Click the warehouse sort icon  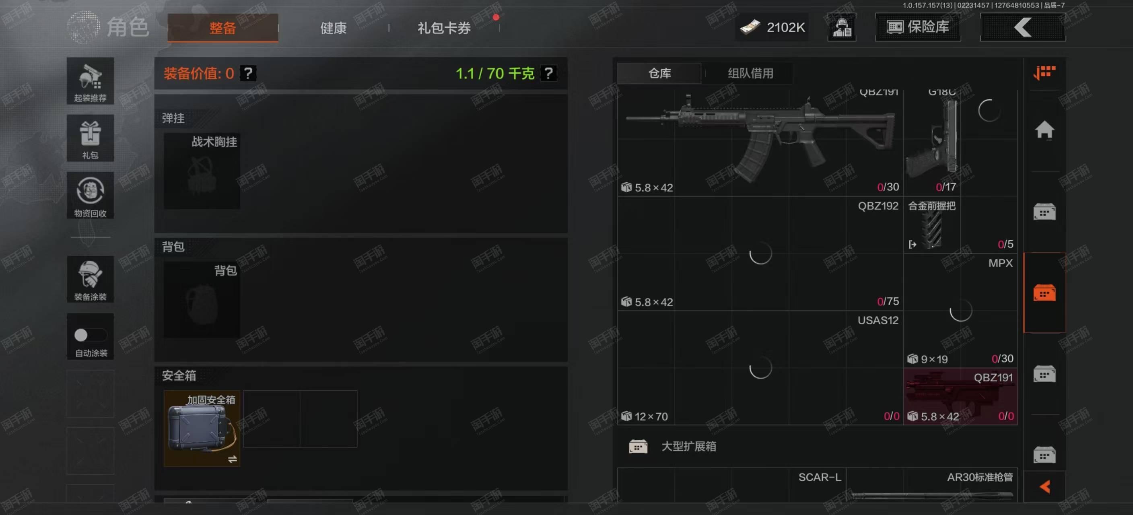[x=1044, y=72]
